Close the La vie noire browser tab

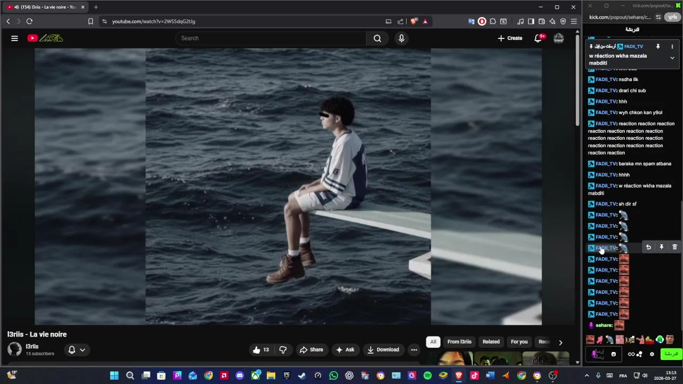pyautogui.click(x=83, y=7)
